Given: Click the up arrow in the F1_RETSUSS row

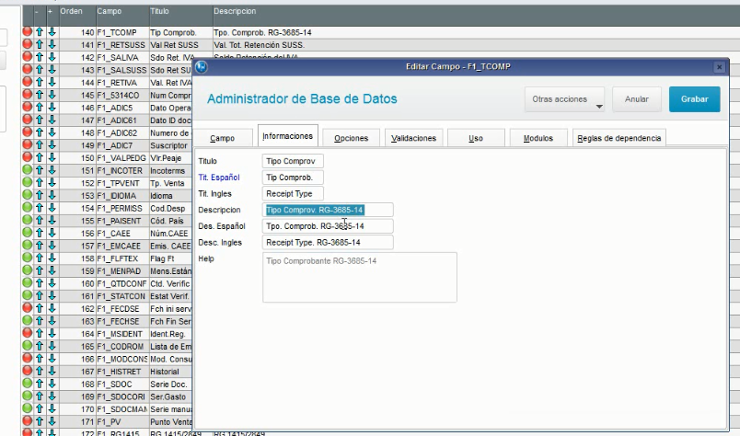Looking at the screenshot, I should [x=40, y=44].
